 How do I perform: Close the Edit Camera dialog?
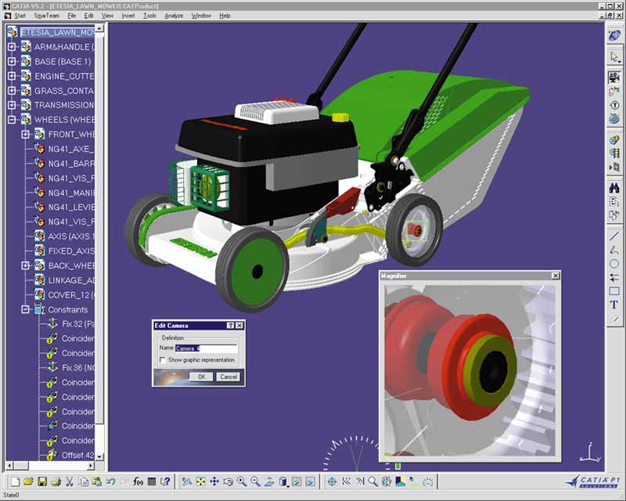(x=239, y=326)
